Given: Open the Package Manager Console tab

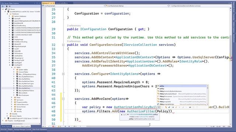Looking at the screenshot, I should click(22, 129).
